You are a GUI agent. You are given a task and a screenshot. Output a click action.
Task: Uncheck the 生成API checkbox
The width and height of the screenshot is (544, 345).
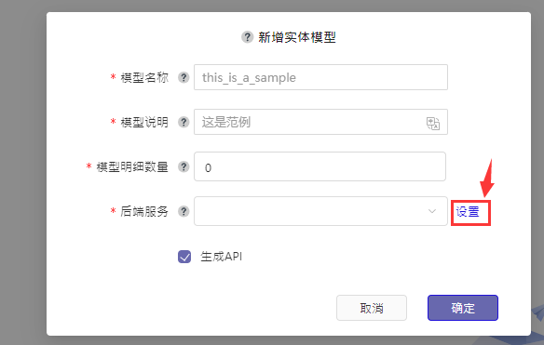point(184,257)
